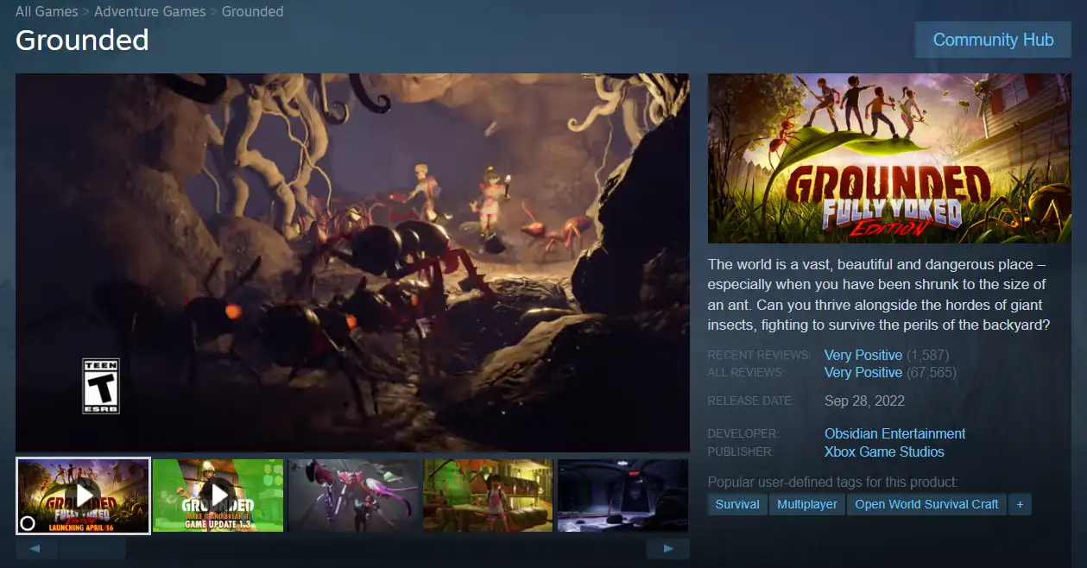Click the Grounded breadcrumb link
This screenshot has width=1087, height=568.
tap(252, 12)
